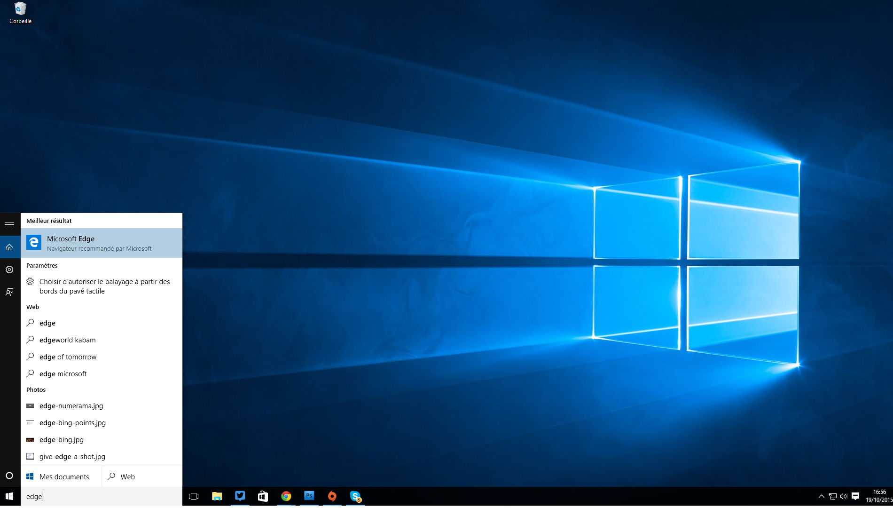Open the Windows Start button
Viewport: 893px width, 508px height.
coord(9,496)
